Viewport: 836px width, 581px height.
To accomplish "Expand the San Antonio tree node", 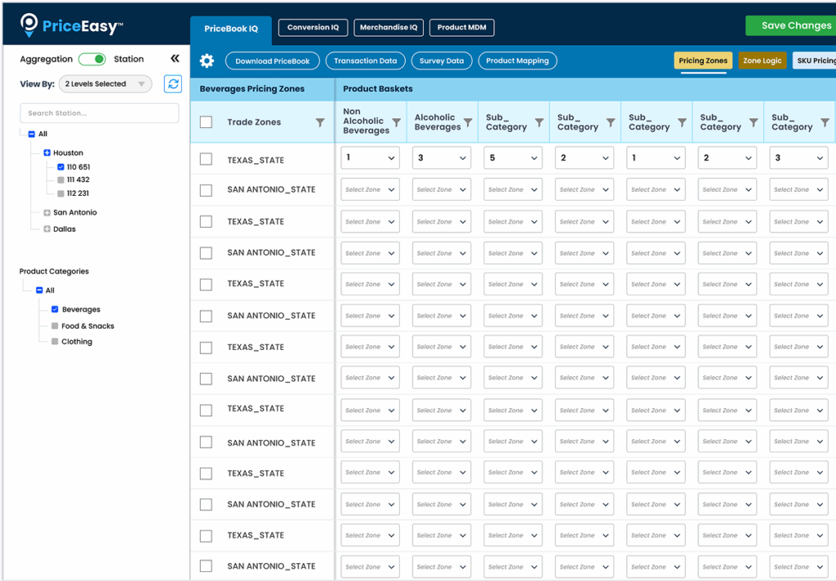I will (x=47, y=213).
